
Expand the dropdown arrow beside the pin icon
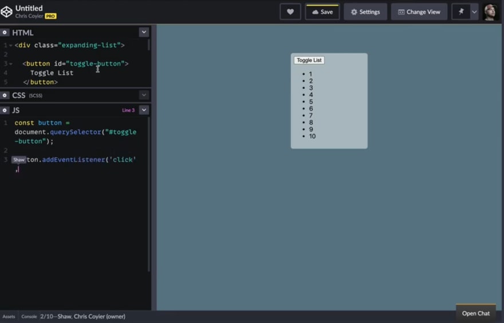click(x=474, y=12)
